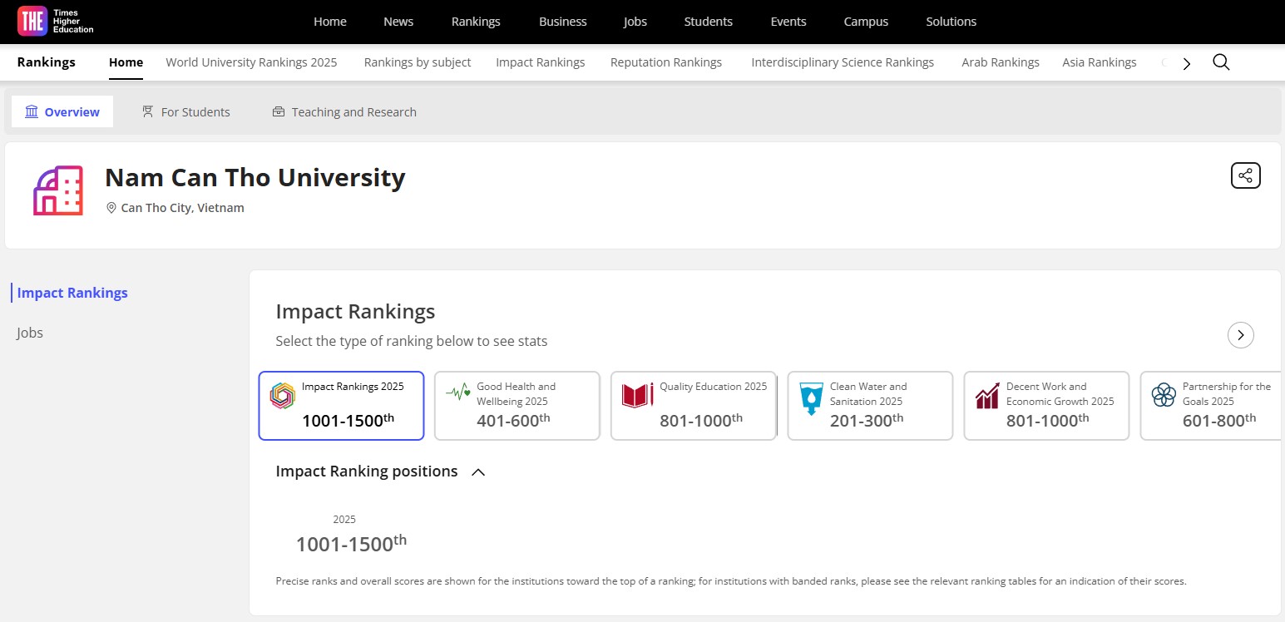Viewport: 1285px width, 622px height.
Task: Select the Impact Rankings 2025 card
Action: (x=342, y=405)
